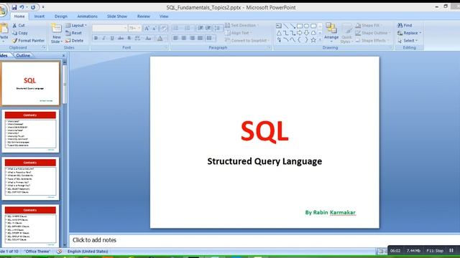This screenshot has width=460, height=258.
Task: Select the Rectangle shape in Drawing gallery
Action: (300, 26)
